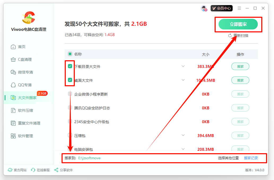The width and height of the screenshot is (274, 180).
Task: Toggle the select-all checkbox beside 名称
Action: click(70, 54)
